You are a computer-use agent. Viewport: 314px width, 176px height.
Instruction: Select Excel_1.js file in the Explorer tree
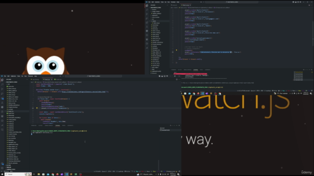11,111
